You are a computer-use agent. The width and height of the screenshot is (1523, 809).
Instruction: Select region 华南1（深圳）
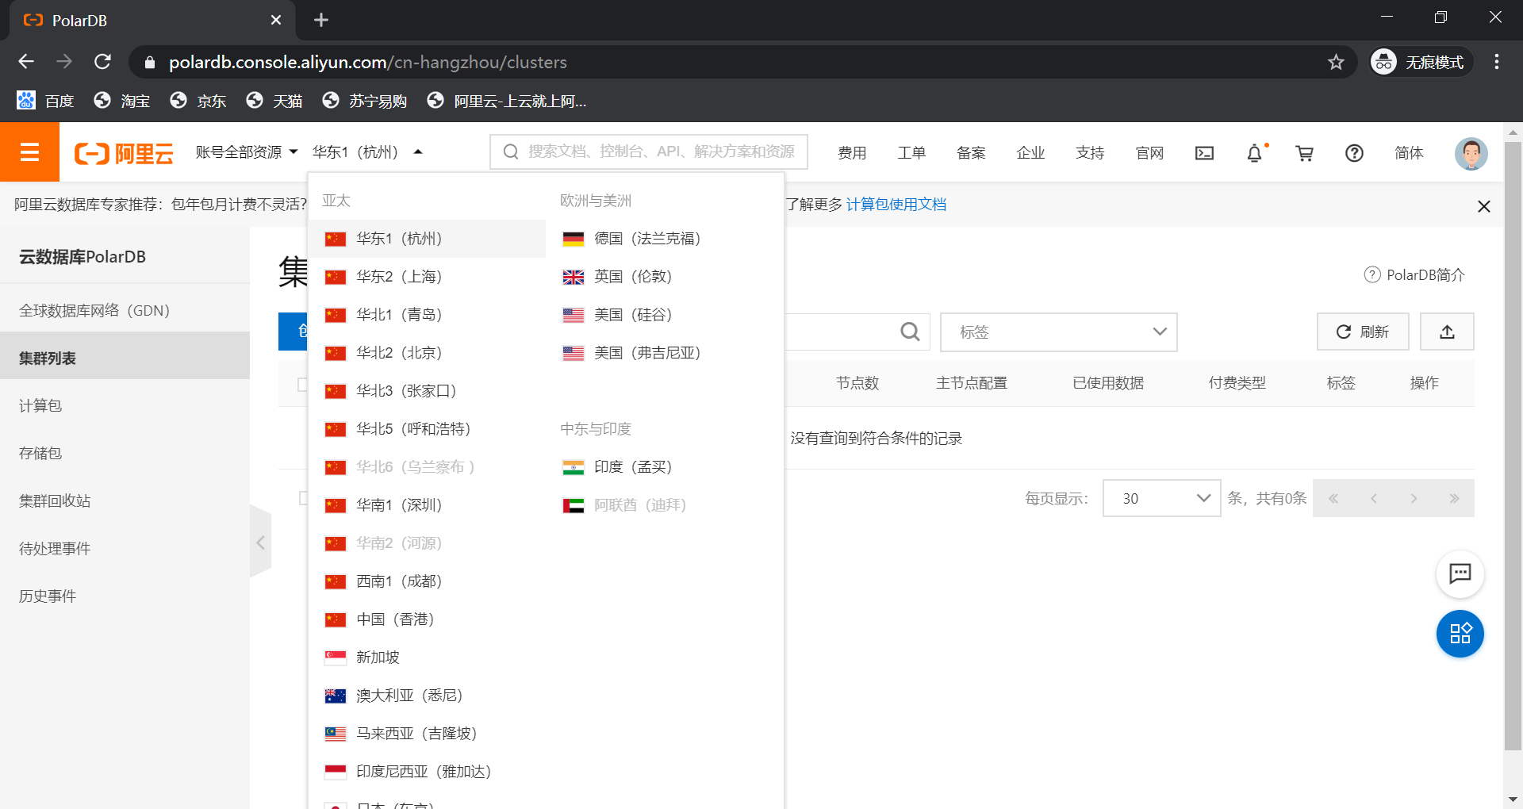click(x=427, y=505)
